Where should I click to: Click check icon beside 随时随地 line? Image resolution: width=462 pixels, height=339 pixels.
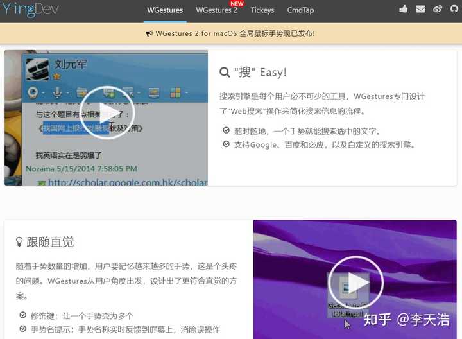227,130
